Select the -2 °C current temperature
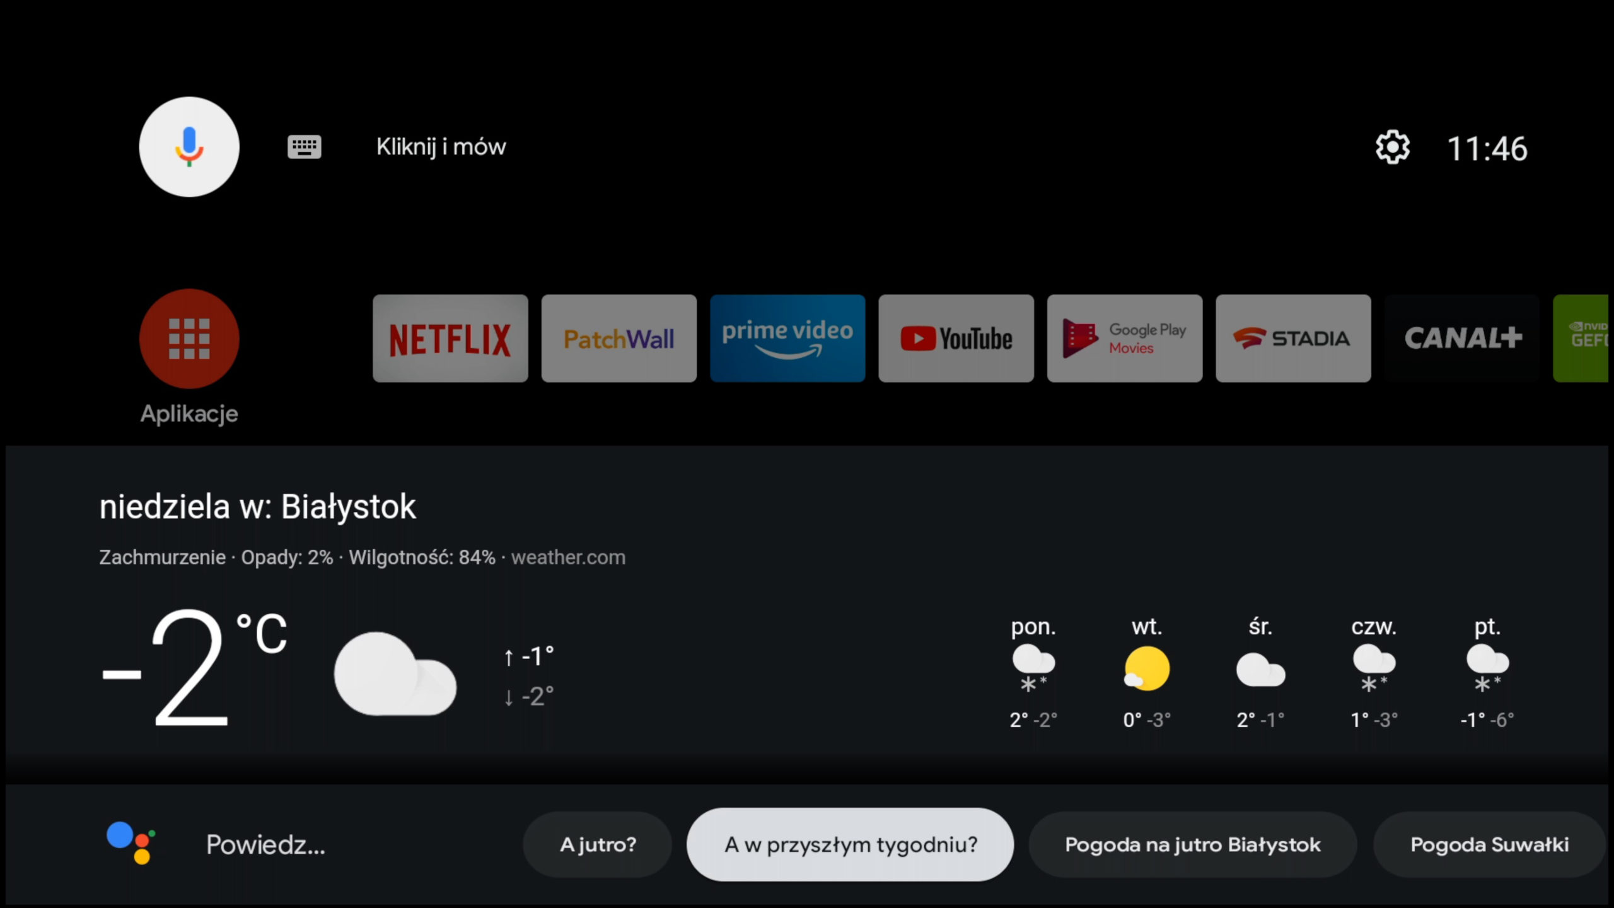This screenshot has height=908, width=1614. click(194, 668)
